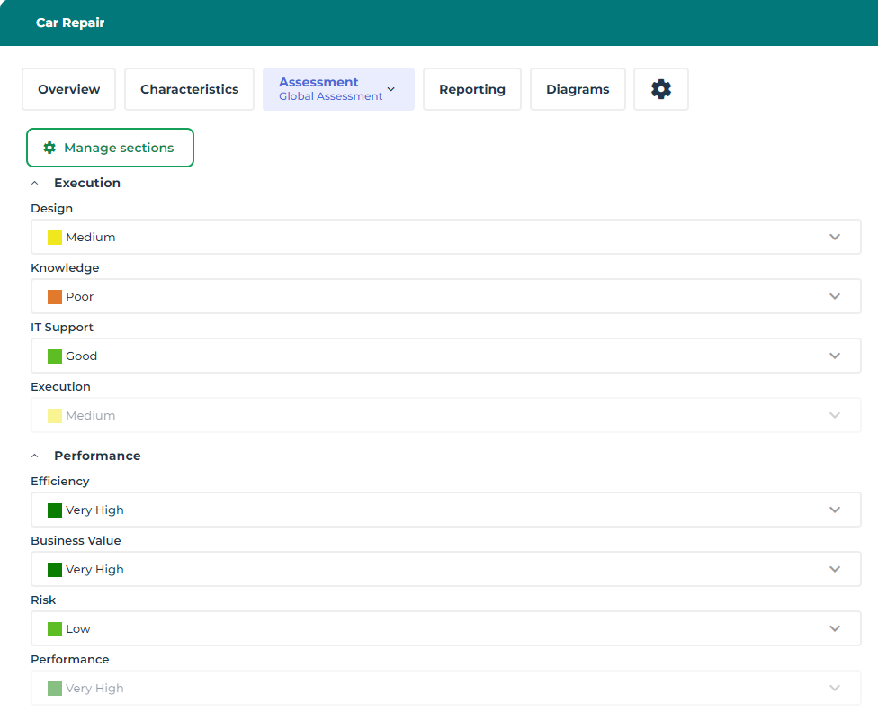Open the Business Value dropdown

(x=445, y=570)
